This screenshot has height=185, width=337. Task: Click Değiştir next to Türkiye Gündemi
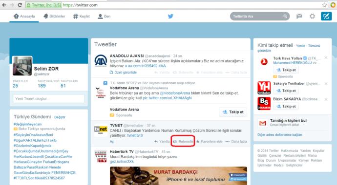click(60, 117)
